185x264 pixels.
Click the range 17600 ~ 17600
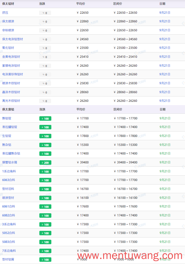[126, 206]
